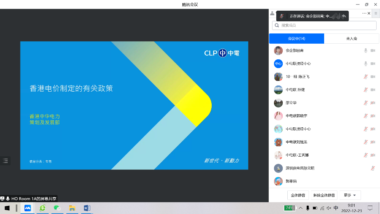Focus the 搜索成员 search field
The image size is (380, 214).
tap(324, 25)
